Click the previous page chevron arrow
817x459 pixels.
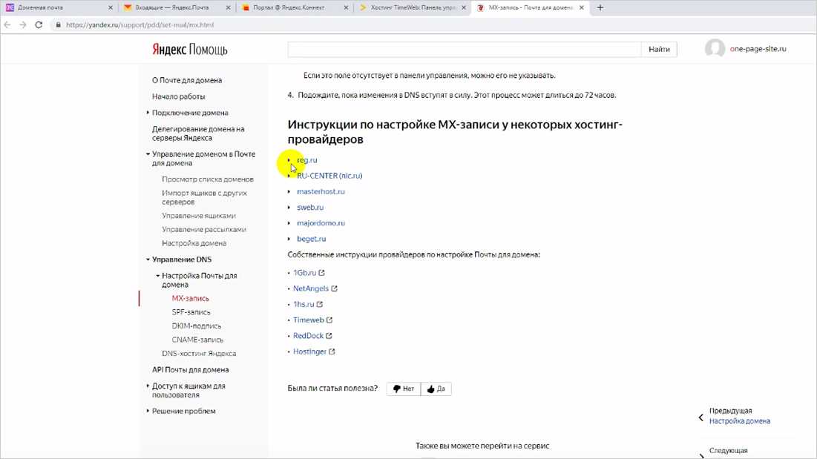700,417
